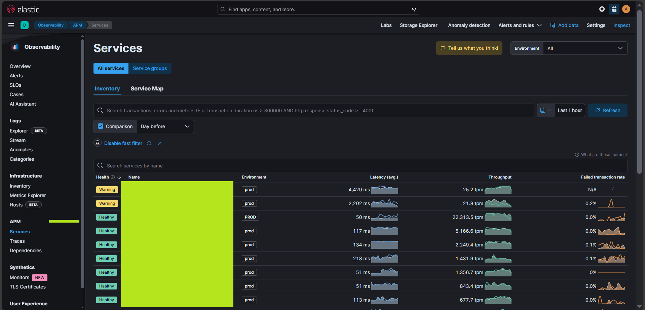Select the All services toggle button
Image resolution: width=645 pixels, height=310 pixels.
click(x=111, y=68)
